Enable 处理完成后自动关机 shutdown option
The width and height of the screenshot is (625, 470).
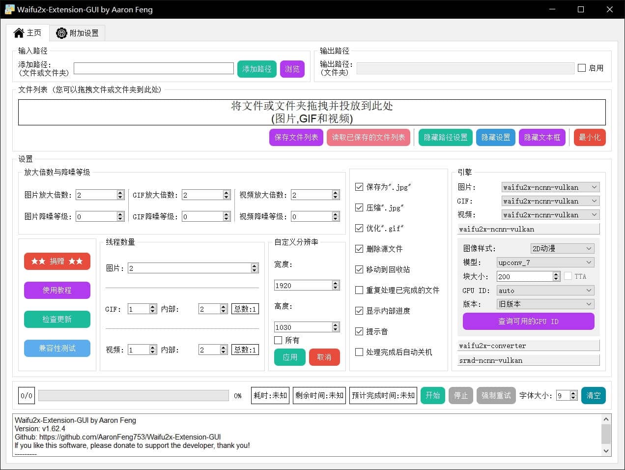(x=359, y=352)
